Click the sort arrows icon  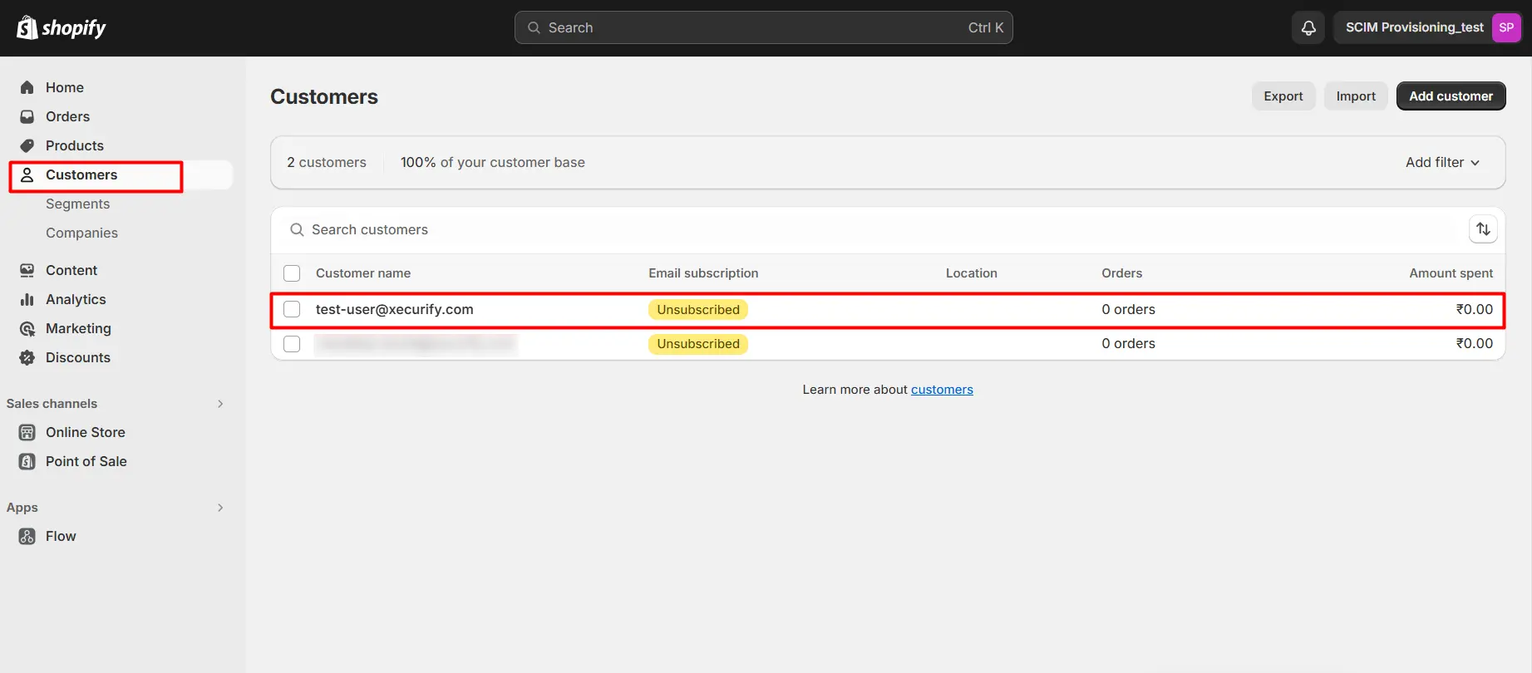1483,229
